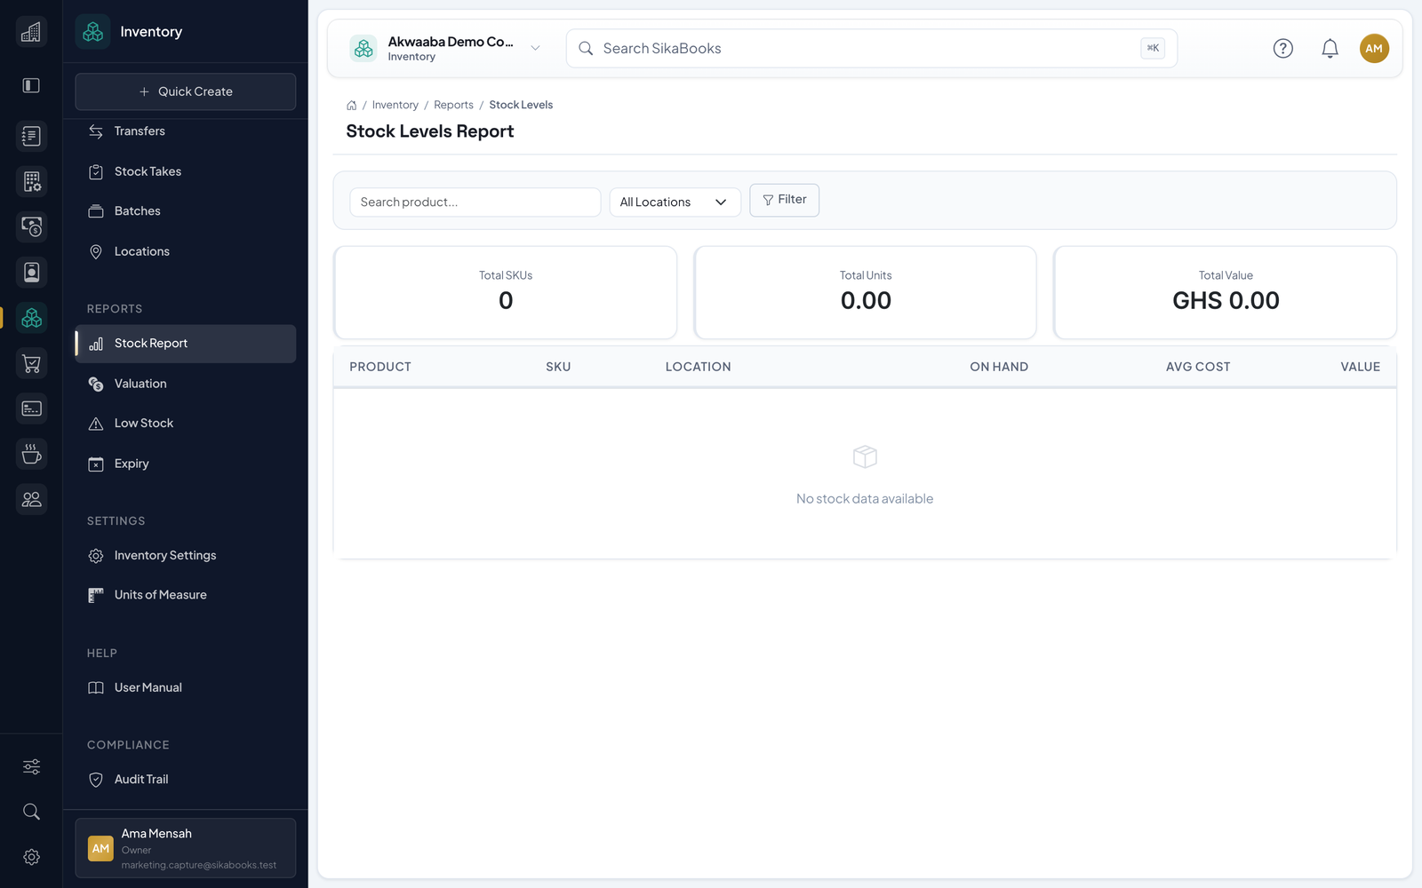Open the notifications bell
Viewport: 1422px width, 888px height.
click(1330, 49)
